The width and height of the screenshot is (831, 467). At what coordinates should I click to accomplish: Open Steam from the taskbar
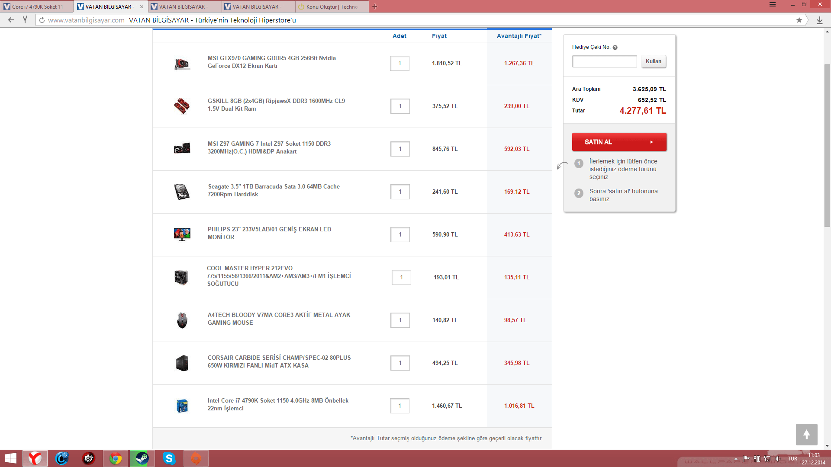(x=142, y=458)
